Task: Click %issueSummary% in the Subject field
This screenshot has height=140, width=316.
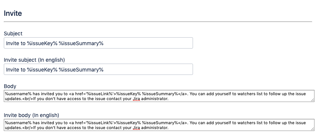Action: 81,43
